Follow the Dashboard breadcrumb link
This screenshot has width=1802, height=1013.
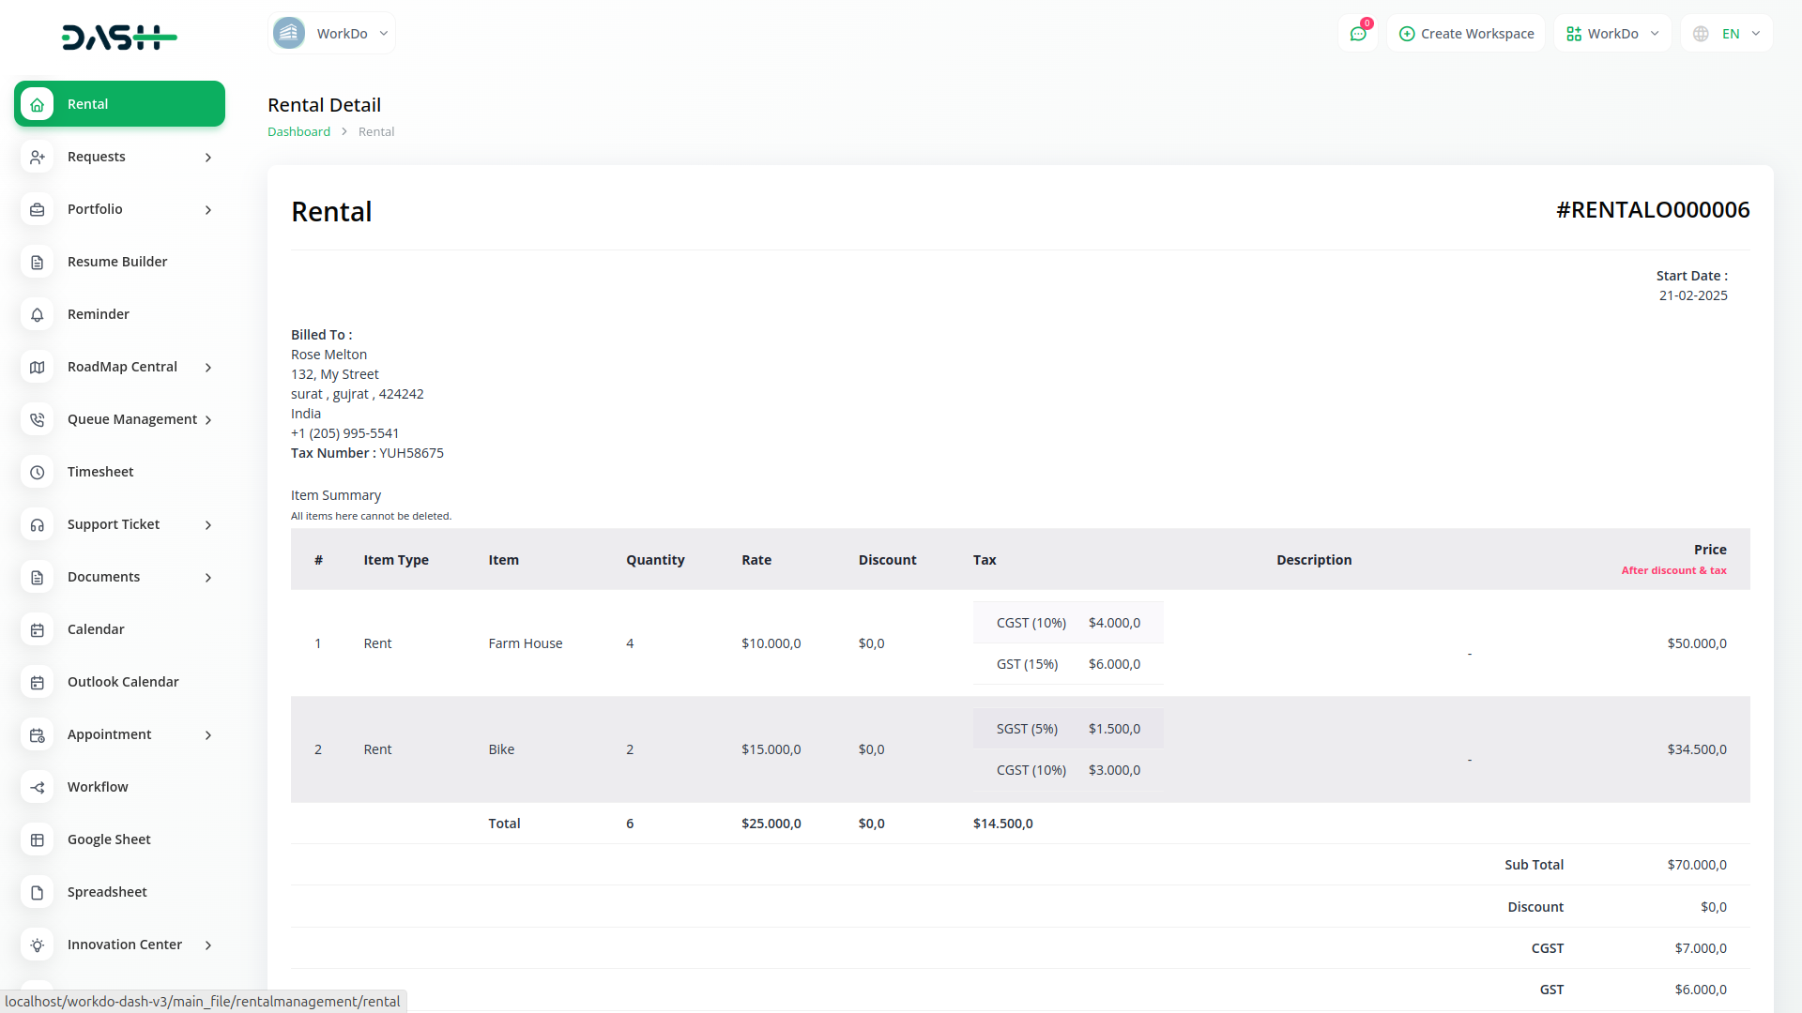click(x=298, y=131)
